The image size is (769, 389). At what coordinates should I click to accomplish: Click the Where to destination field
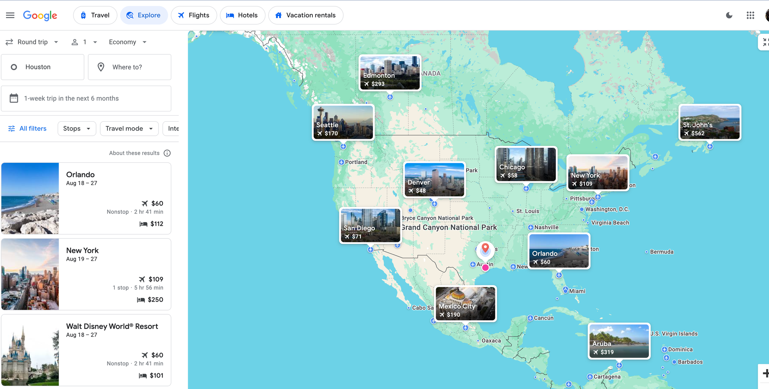pyautogui.click(x=130, y=67)
